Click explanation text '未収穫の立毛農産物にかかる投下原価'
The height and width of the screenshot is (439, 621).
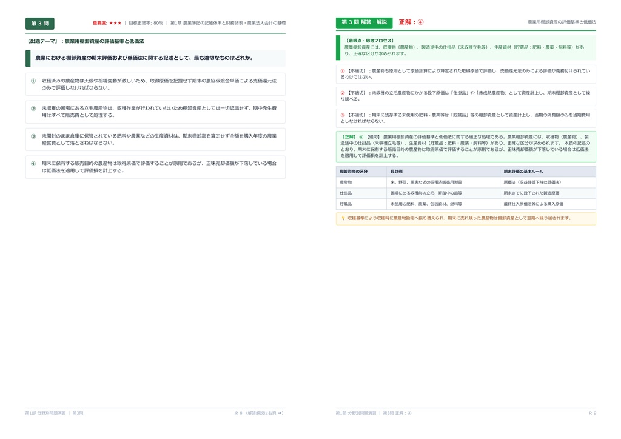click(x=465, y=96)
